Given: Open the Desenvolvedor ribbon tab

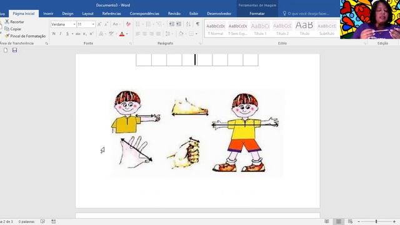Looking at the screenshot, I should pyautogui.click(x=219, y=14).
